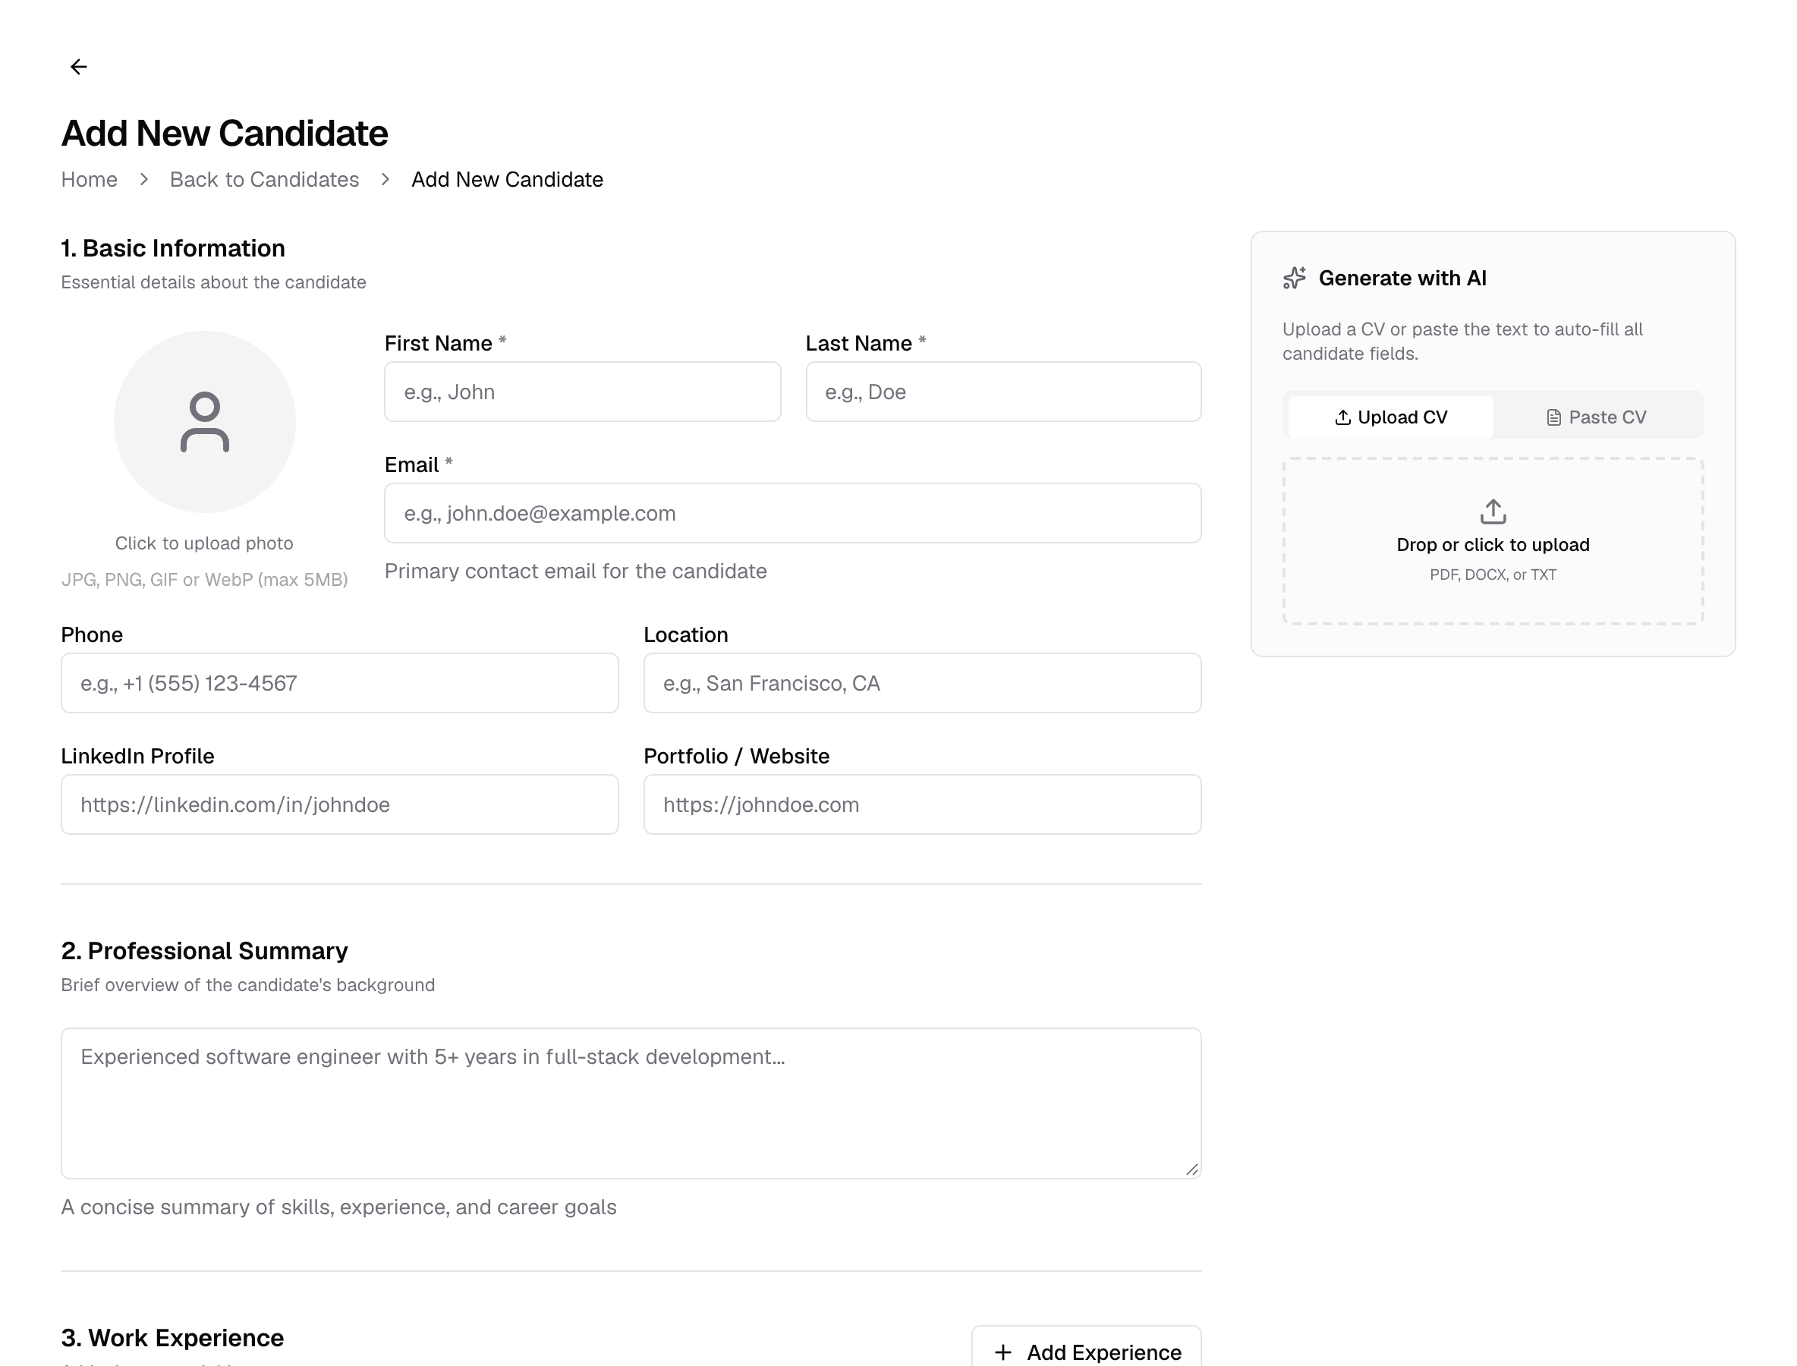
Task: Click the Add Experience button
Action: click(1087, 1350)
